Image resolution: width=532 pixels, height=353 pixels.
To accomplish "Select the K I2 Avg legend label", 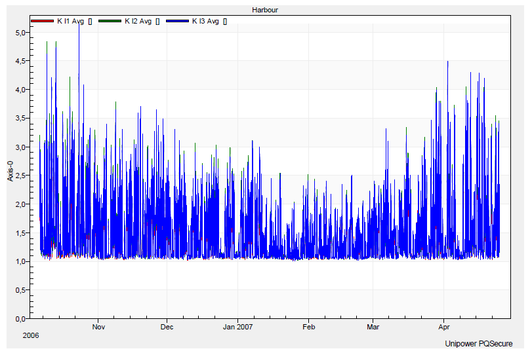I will 138,21.
